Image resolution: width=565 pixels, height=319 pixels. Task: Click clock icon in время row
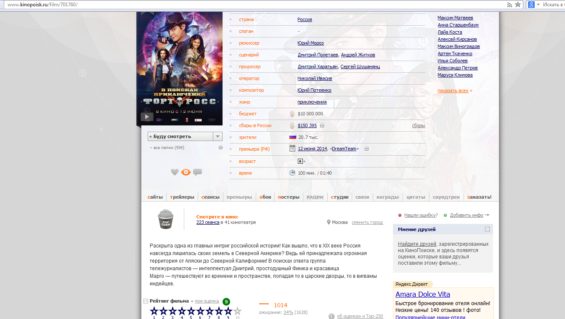pos(292,173)
